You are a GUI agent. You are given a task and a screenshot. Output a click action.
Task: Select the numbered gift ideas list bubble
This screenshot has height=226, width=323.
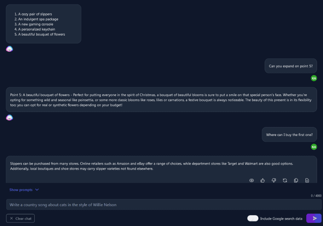(43, 24)
